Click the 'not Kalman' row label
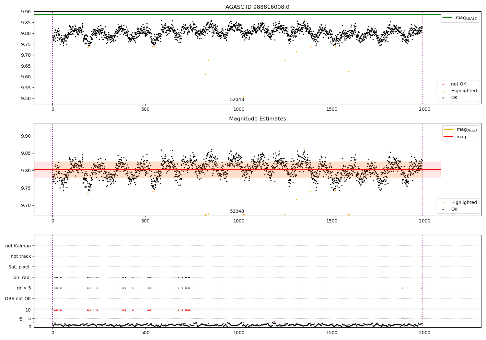This screenshot has height=340, width=486. click(x=18, y=246)
